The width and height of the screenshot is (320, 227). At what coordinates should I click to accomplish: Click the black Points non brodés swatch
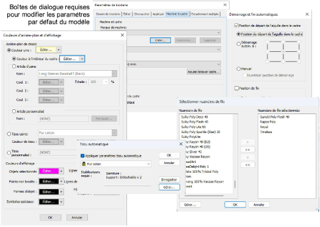49,181
